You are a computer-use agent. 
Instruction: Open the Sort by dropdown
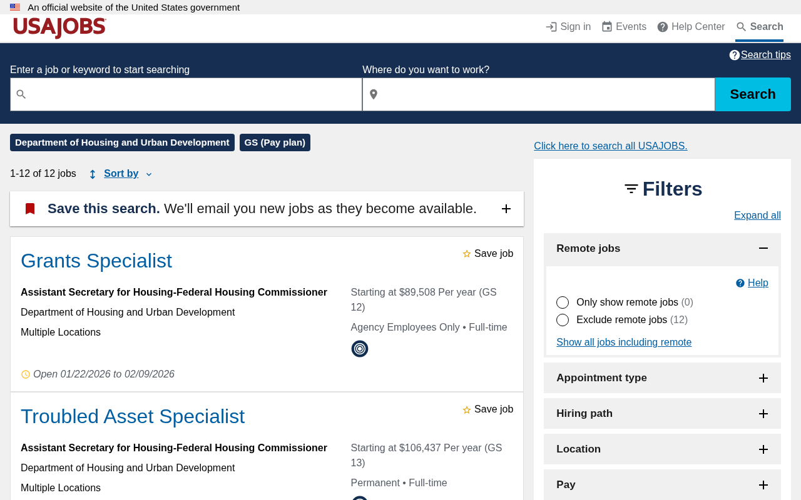coord(121,174)
